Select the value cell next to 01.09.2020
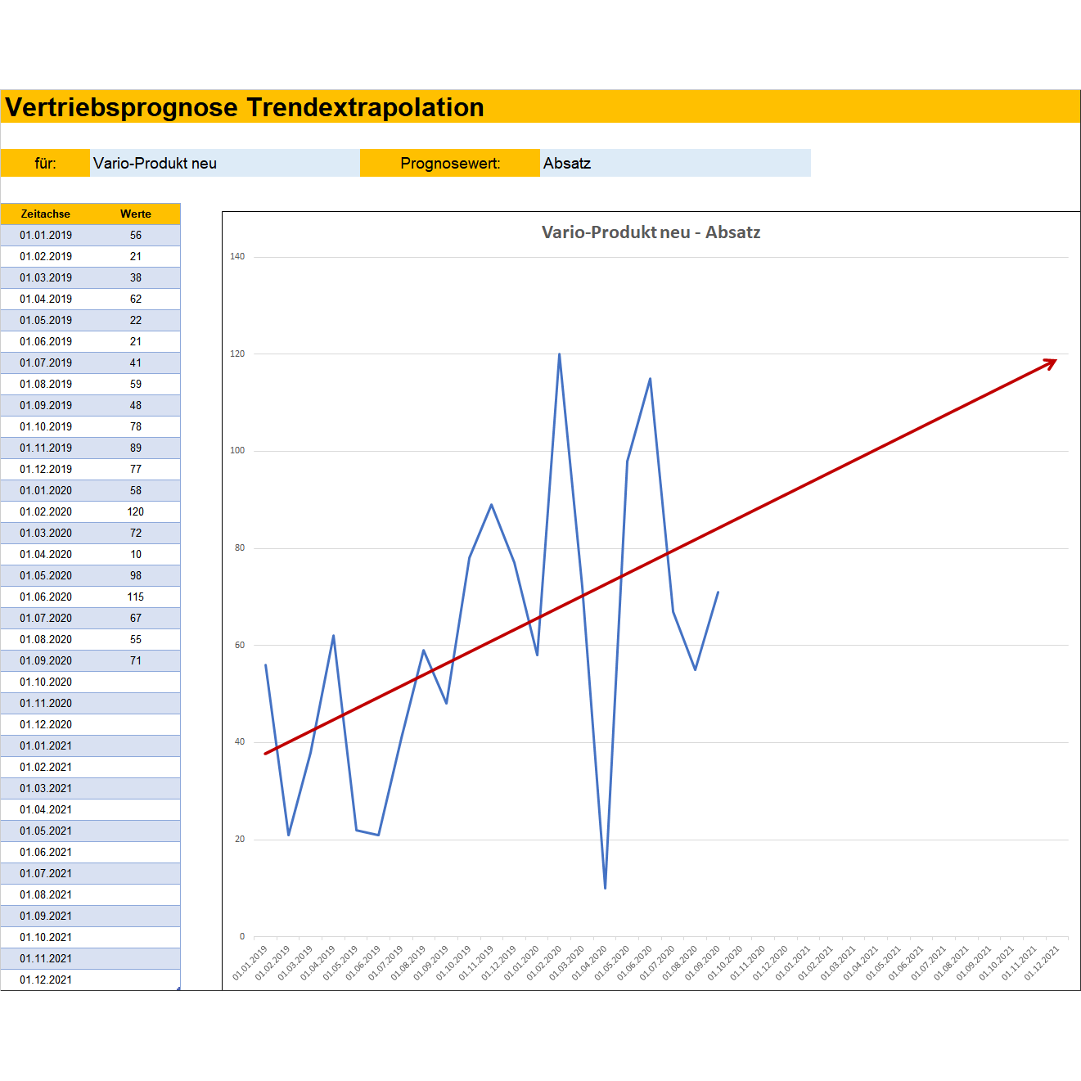Viewport: 1081px width, 1081px height. (136, 660)
